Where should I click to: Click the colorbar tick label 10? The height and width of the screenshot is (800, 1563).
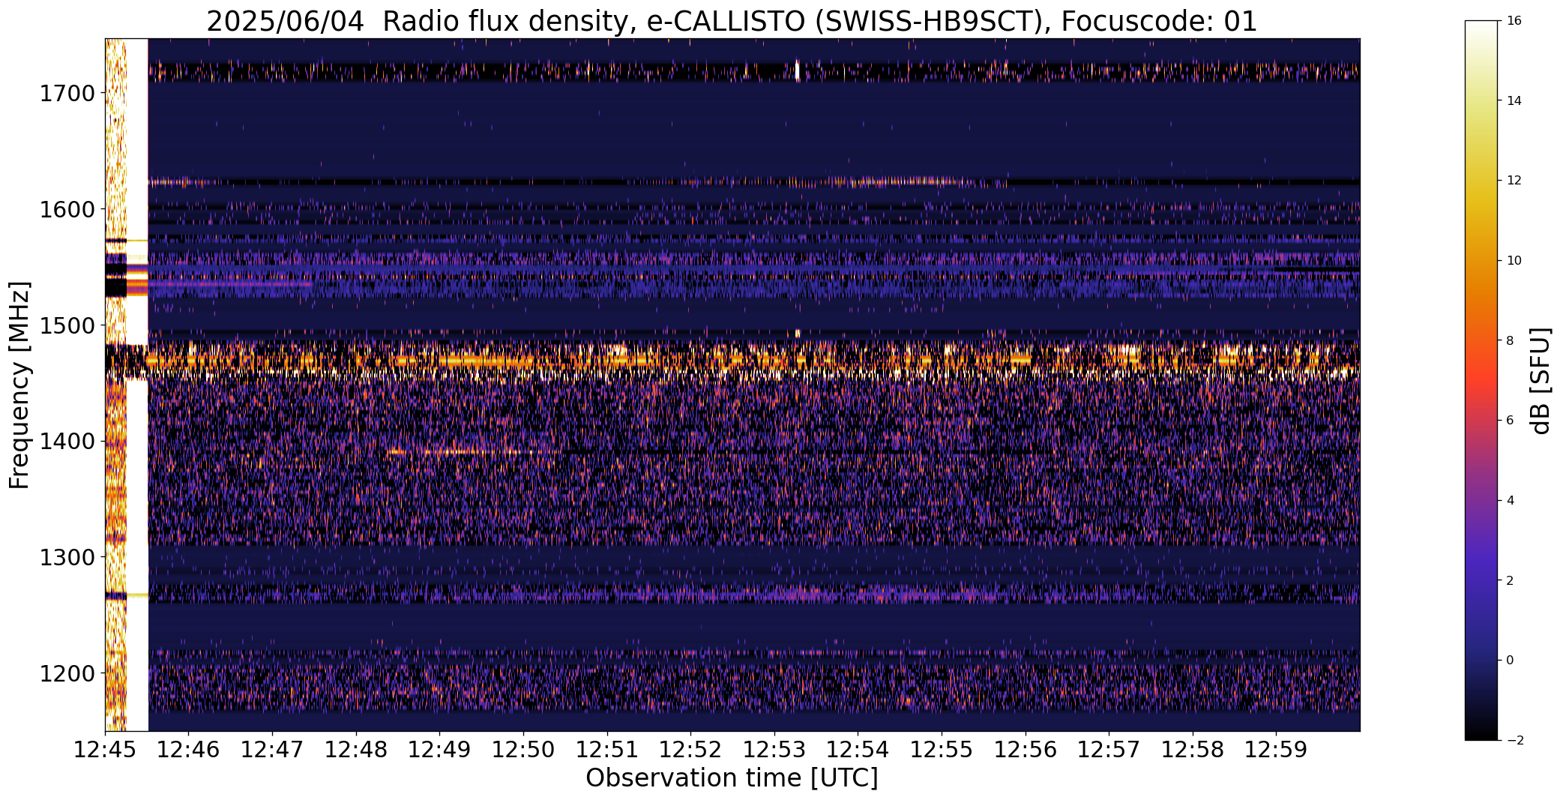(1514, 260)
